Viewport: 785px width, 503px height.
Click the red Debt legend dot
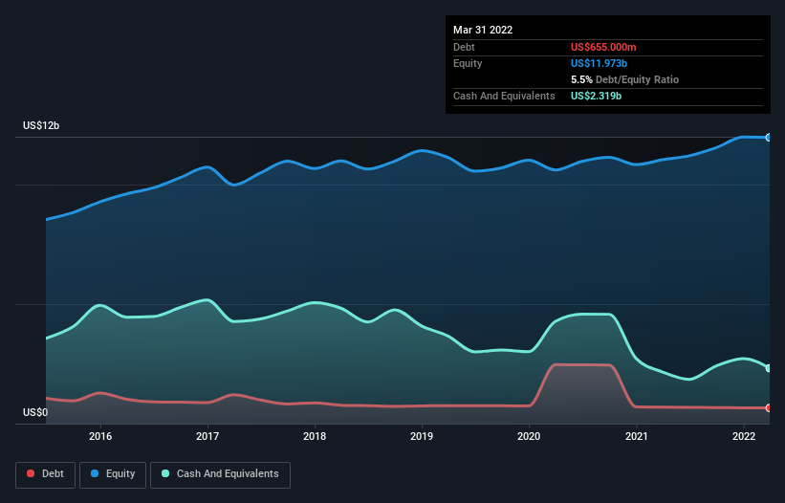(31, 473)
